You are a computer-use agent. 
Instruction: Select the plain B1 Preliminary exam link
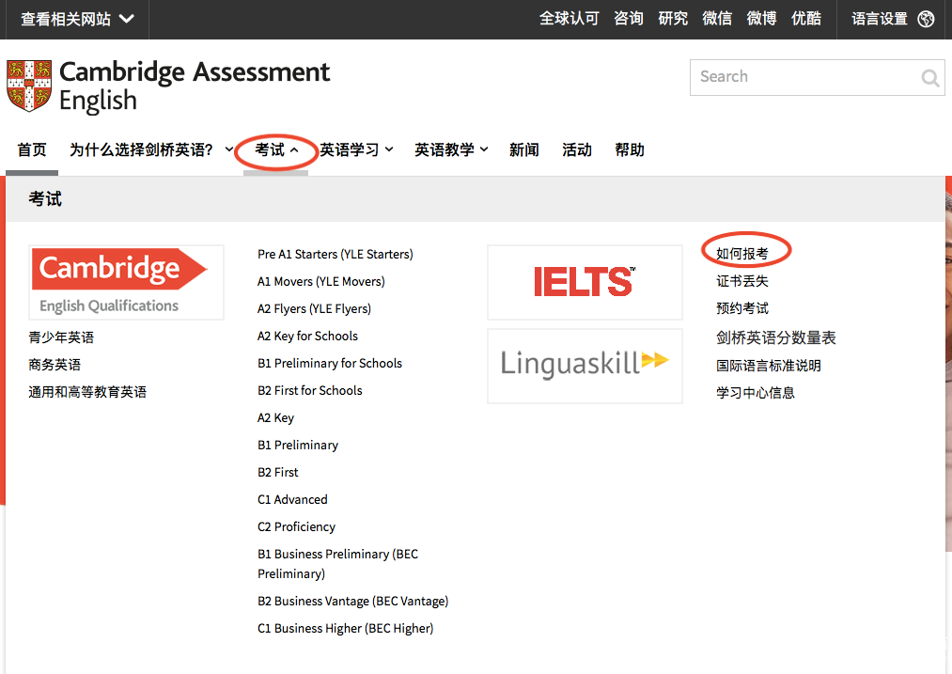[298, 445]
